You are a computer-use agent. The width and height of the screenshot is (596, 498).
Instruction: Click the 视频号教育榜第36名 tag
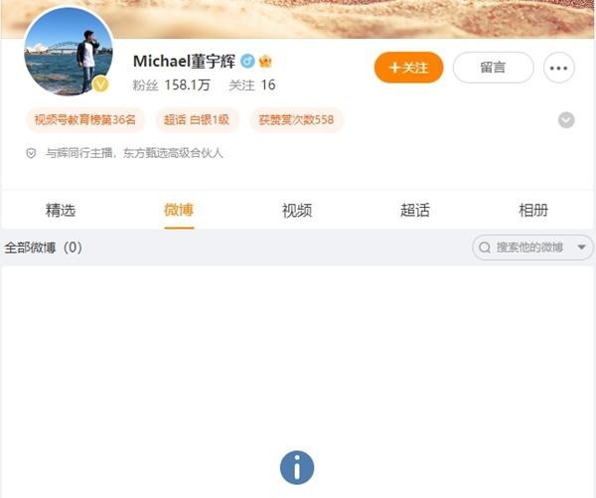85,120
